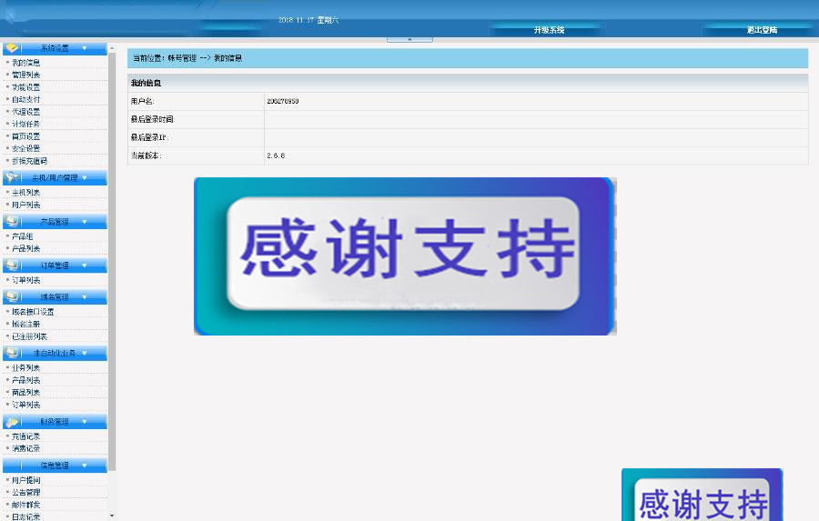Go to 主机列表 in the sidebar

pyautogui.click(x=26, y=193)
